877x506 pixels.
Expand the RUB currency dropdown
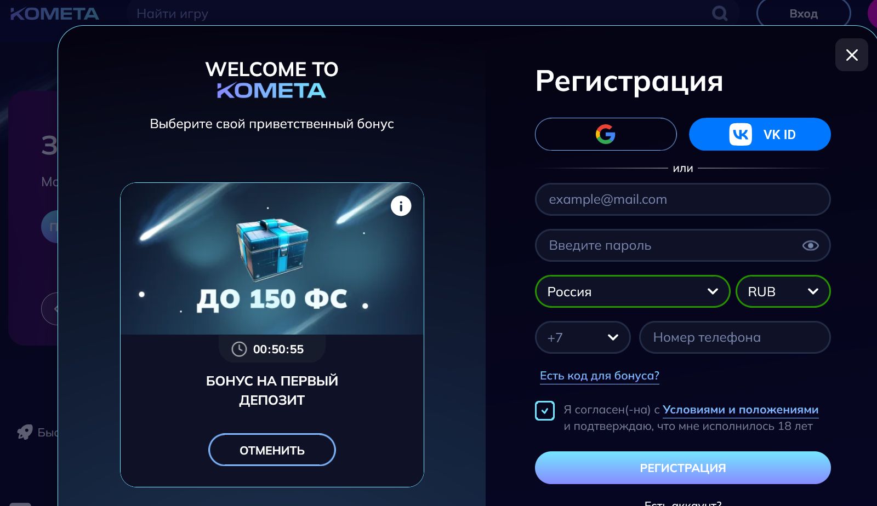pyautogui.click(x=783, y=291)
